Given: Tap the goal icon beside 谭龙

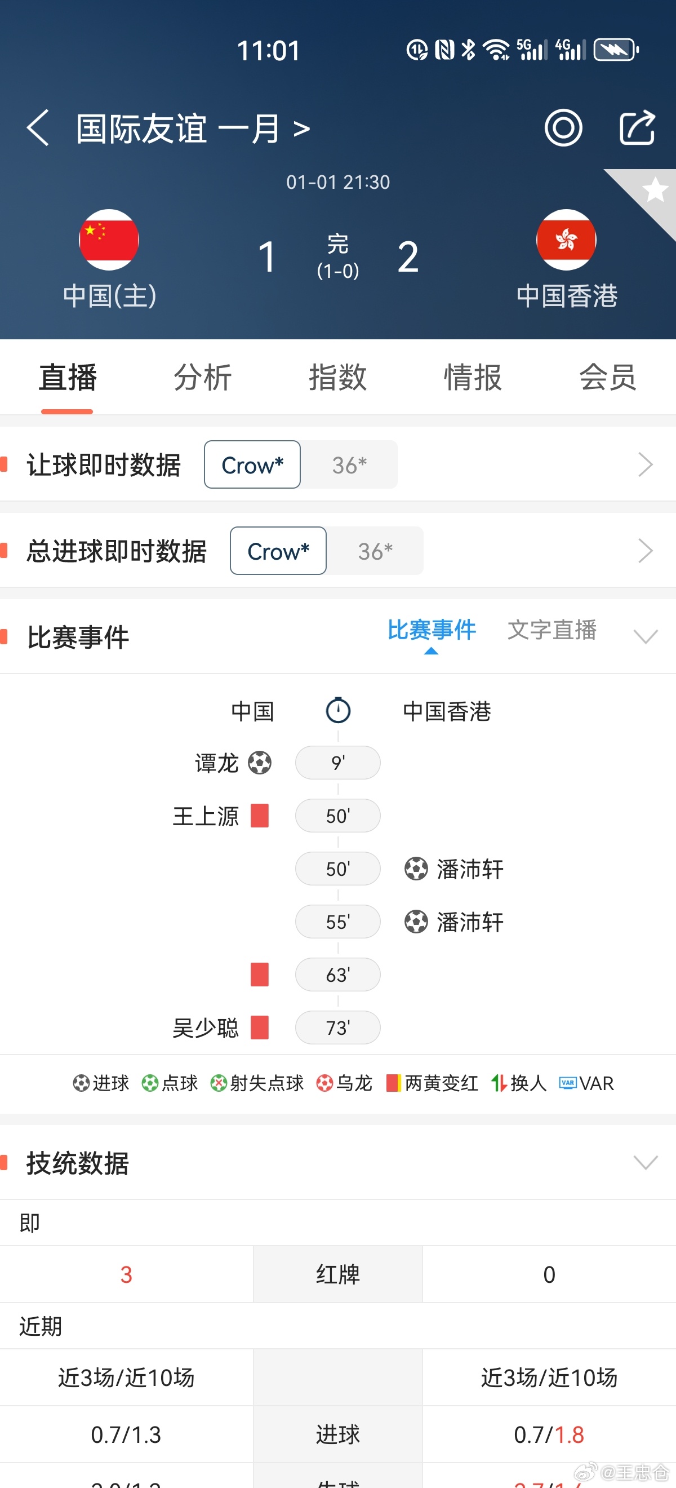Looking at the screenshot, I should 260,763.
